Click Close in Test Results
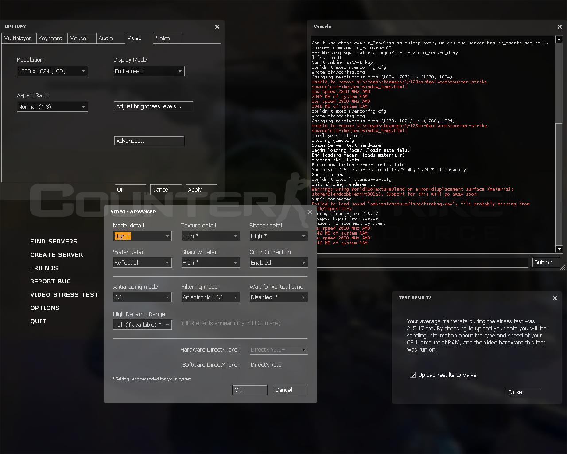567x454 pixels. [524, 392]
